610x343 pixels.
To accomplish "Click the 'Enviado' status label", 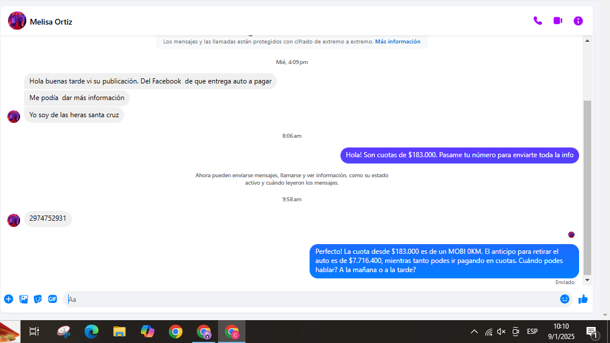I will pyautogui.click(x=565, y=282).
